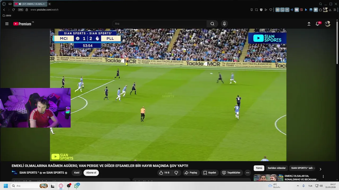Image resolution: width=339 pixels, height=190 pixels.
Task: Open Opera GX corner game icon
Action: point(10,4)
